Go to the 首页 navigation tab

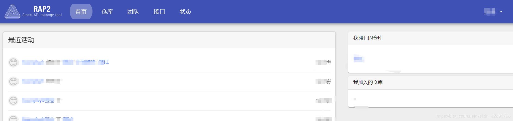coord(81,12)
